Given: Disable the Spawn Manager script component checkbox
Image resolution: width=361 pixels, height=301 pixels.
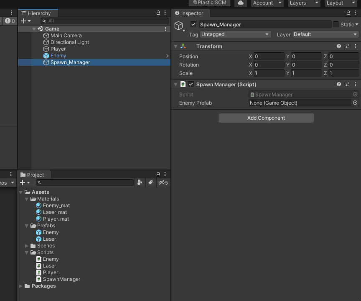Looking at the screenshot, I should 191,84.
